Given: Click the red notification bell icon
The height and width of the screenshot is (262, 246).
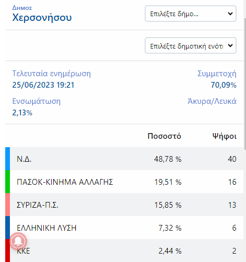Looking at the screenshot, I should [x=18, y=241].
